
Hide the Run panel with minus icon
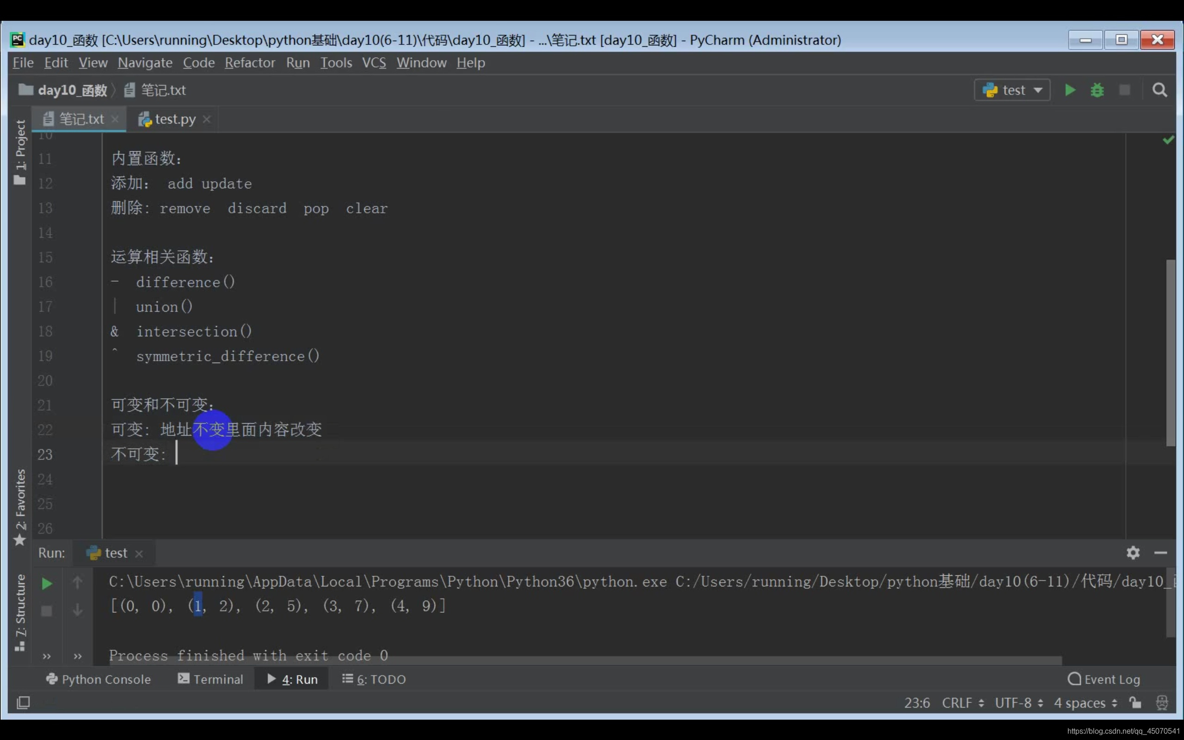[x=1160, y=553]
